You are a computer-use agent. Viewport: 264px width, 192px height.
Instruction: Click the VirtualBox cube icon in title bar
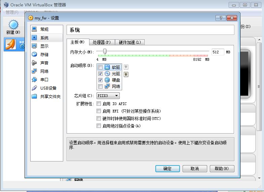coord(6,5)
